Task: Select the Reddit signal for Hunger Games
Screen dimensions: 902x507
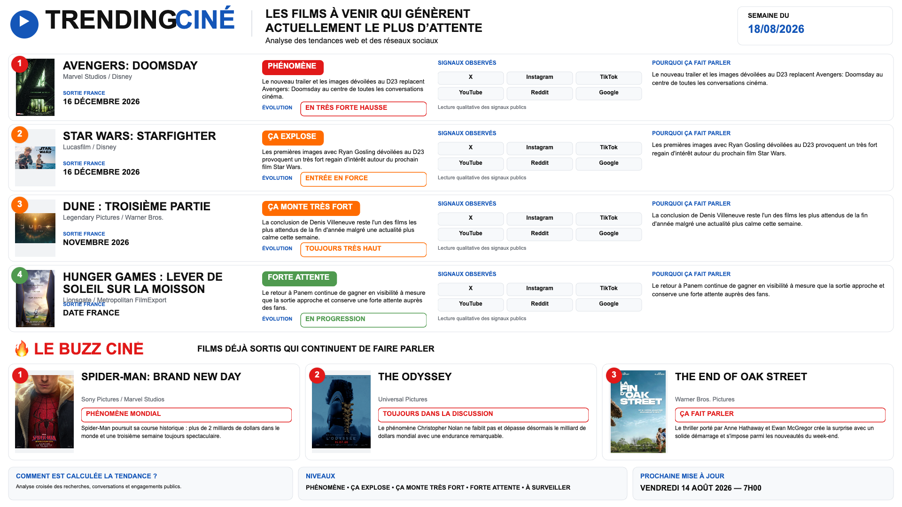Action: click(x=540, y=304)
